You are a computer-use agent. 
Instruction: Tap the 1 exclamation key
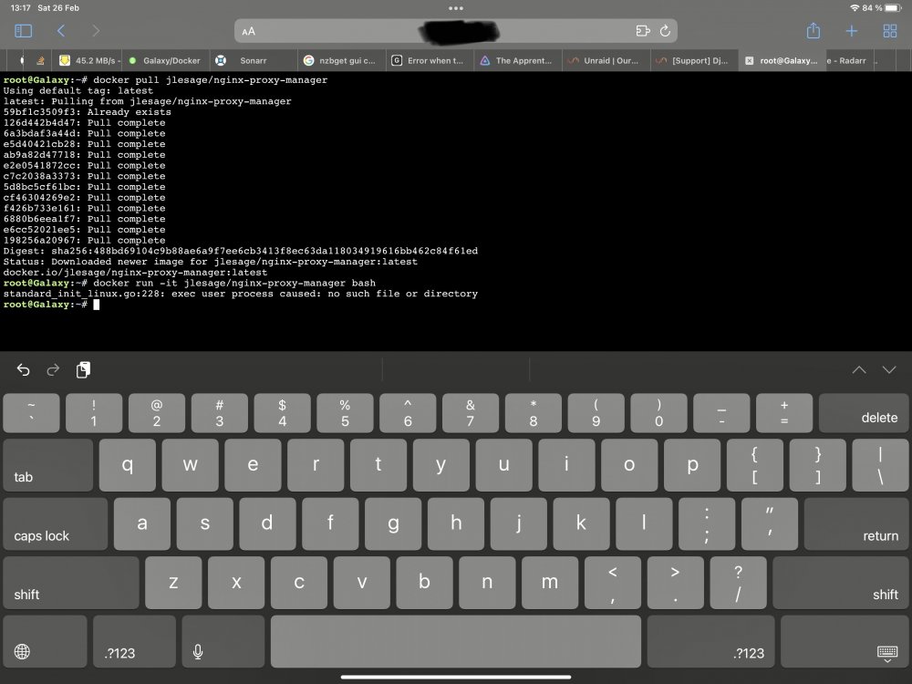pos(94,413)
